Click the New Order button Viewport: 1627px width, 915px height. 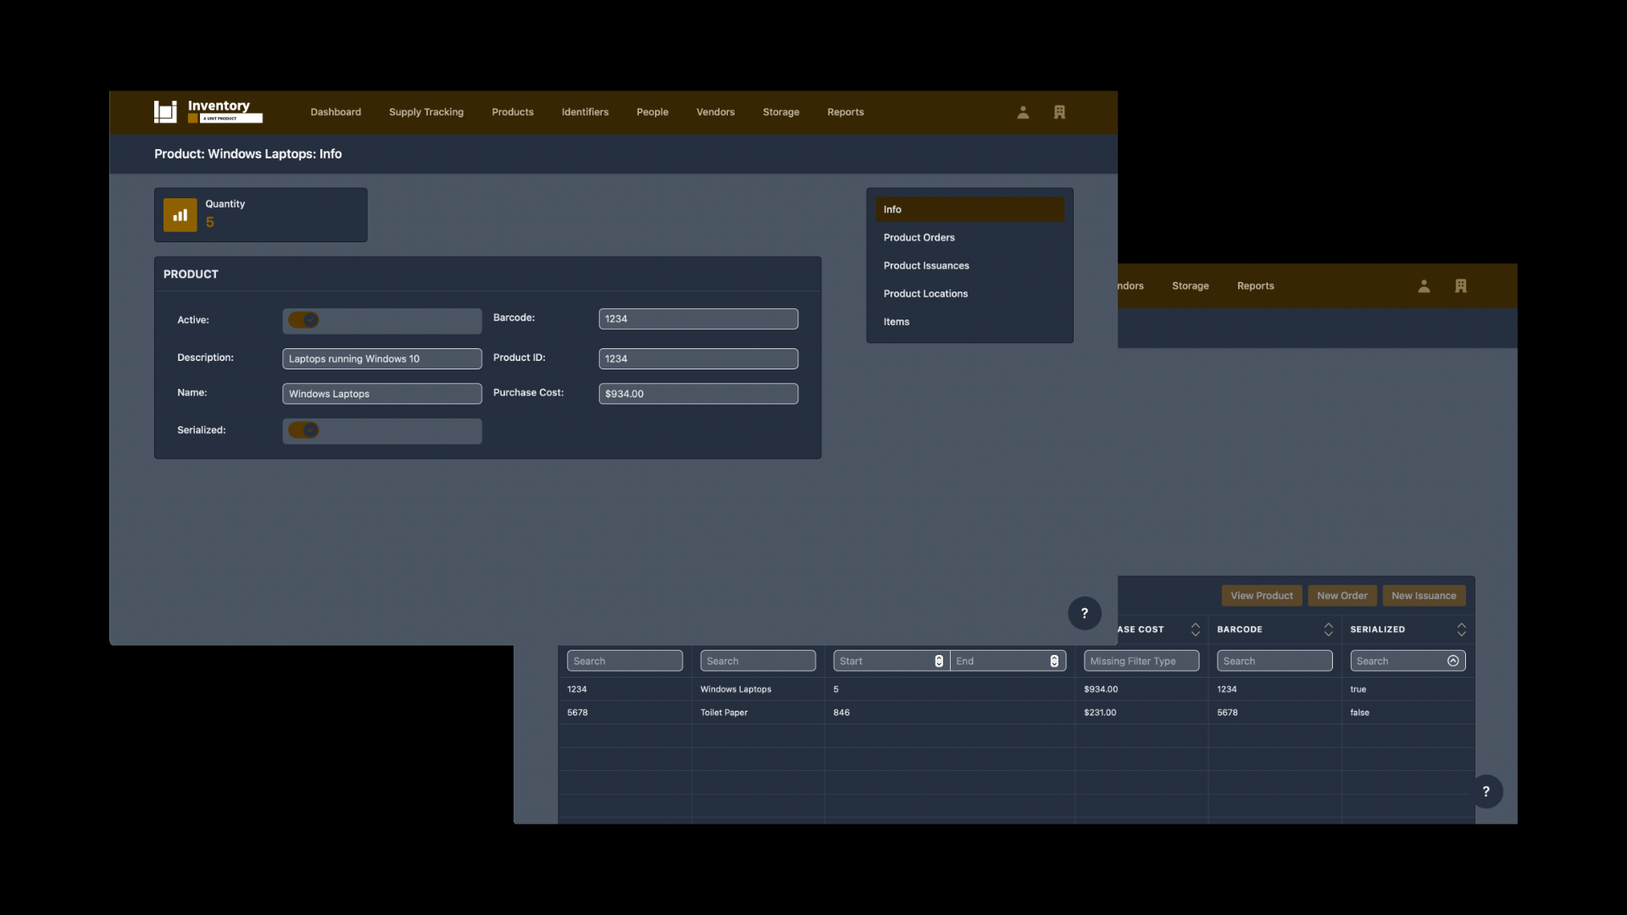click(x=1342, y=596)
